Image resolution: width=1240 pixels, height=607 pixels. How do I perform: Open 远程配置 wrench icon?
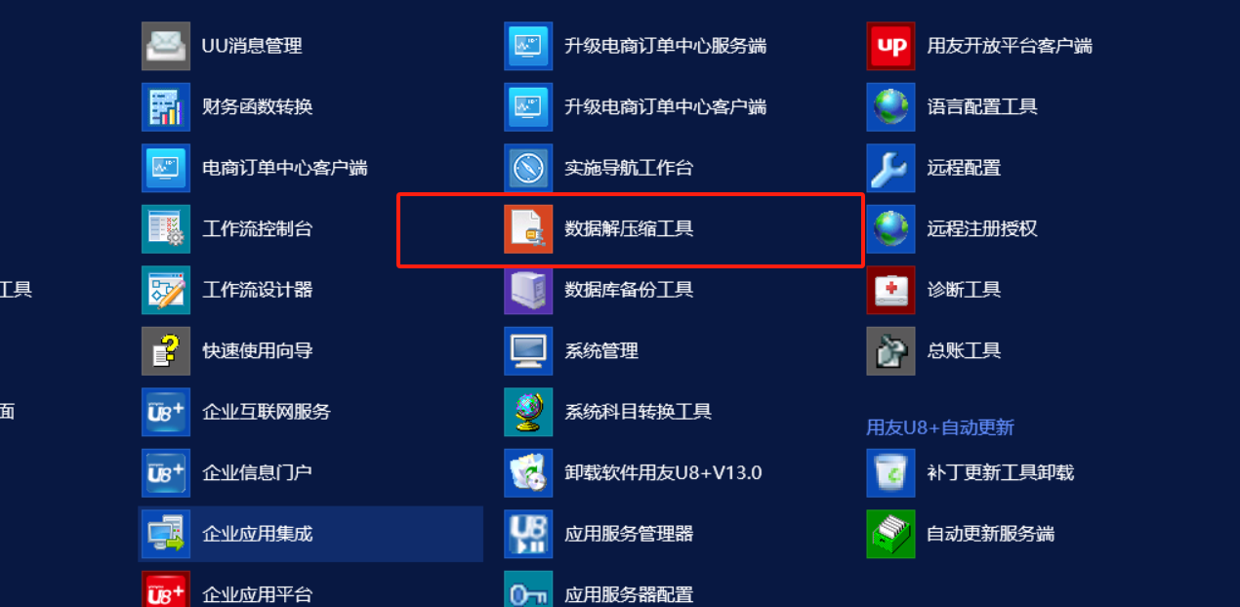[890, 168]
